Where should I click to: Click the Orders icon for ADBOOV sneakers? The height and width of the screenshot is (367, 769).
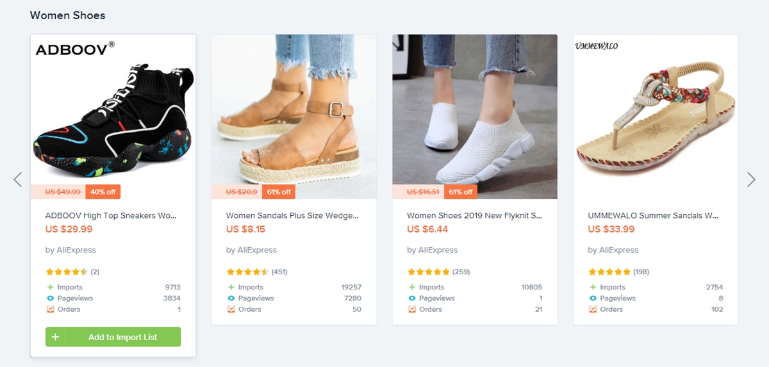point(51,309)
